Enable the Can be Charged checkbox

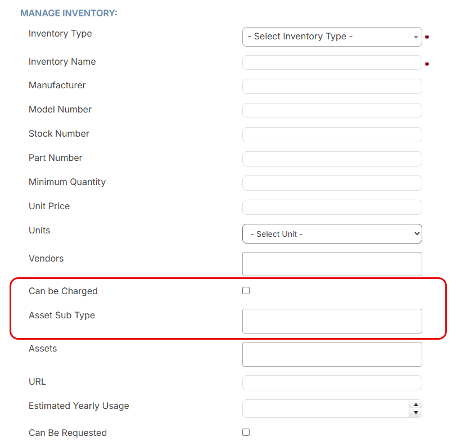(246, 290)
